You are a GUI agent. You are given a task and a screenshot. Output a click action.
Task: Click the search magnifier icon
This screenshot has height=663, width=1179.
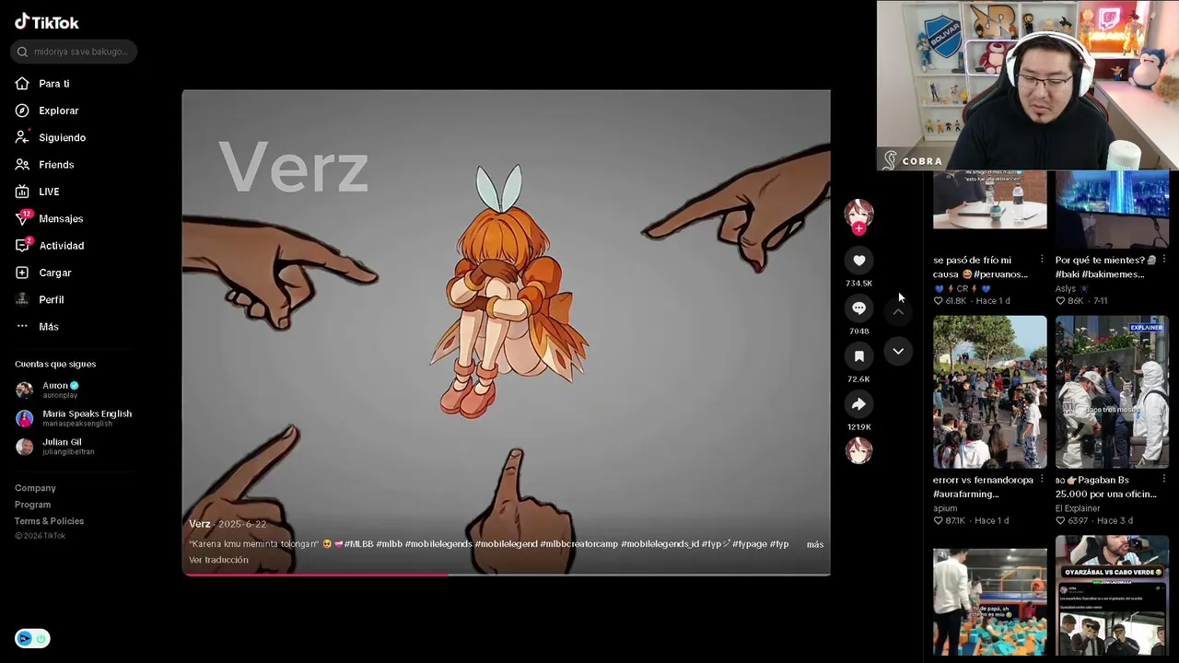22,52
